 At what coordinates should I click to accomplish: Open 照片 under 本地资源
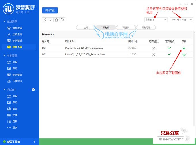coord(12,68)
